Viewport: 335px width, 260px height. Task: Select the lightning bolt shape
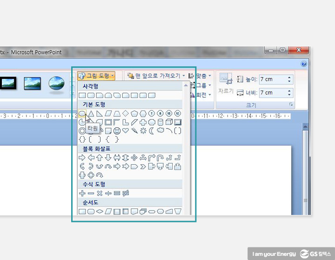pyautogui.click(x=134, y=131)
